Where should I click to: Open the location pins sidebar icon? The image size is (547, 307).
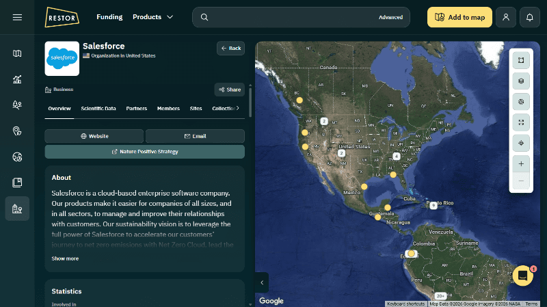pyautogui.click(x=17, y=131)
